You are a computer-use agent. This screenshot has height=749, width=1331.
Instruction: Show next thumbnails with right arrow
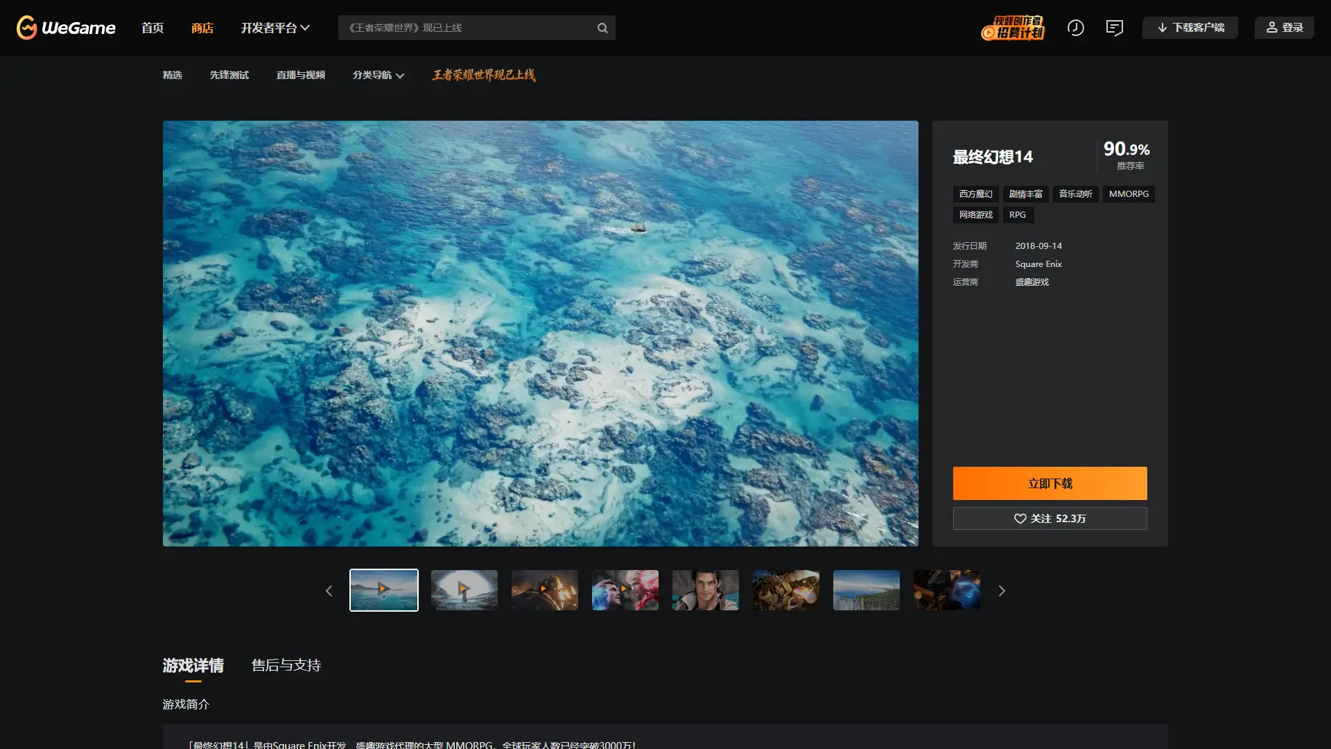click(x=1001, y=591)
